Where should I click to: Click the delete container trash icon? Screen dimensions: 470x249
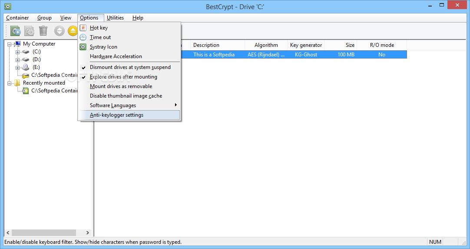click(43, 30)
